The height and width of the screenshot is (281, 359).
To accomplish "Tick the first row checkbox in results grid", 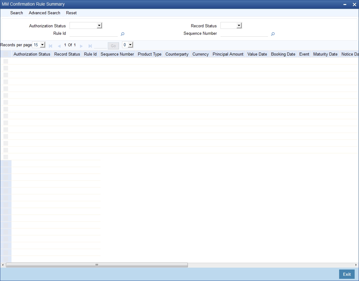I will [x=6, y=61].
